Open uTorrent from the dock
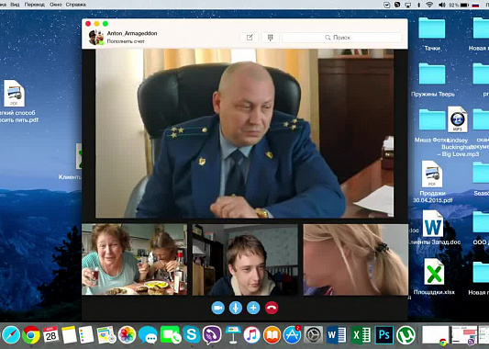The width and height of the screenshot is (489, 349). click(406, 335)
